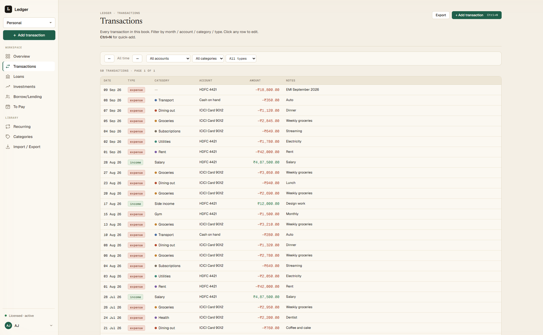The height and width of the screenshot is (335, 543).
Task: Sort by the DATE column header
Action: click(108, 80)
